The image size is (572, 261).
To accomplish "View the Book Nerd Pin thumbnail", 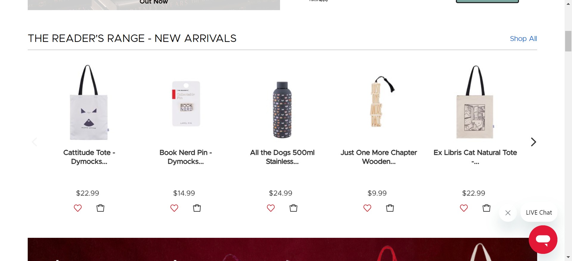I will [186, 103].
